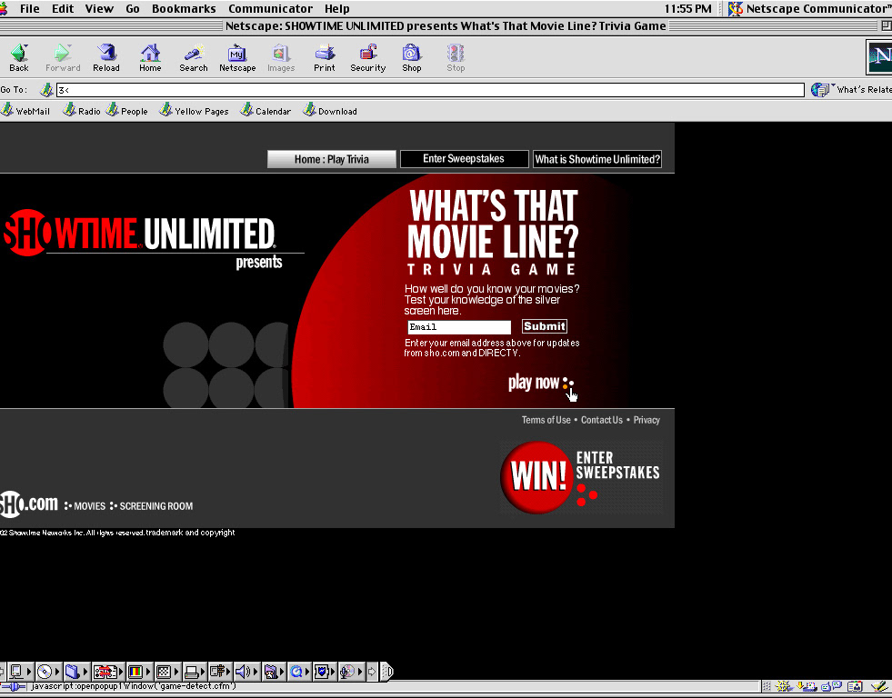Screen dimensions: 892x698
Task: Open the What's Related icon
Action: point(820,90)
